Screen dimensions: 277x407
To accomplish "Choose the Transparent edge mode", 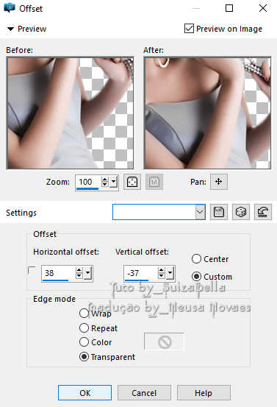I will pos(84,357).
